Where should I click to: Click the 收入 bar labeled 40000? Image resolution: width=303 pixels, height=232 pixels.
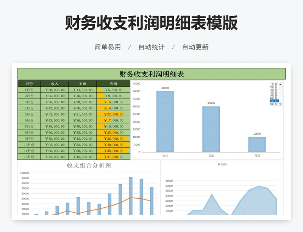165,122
